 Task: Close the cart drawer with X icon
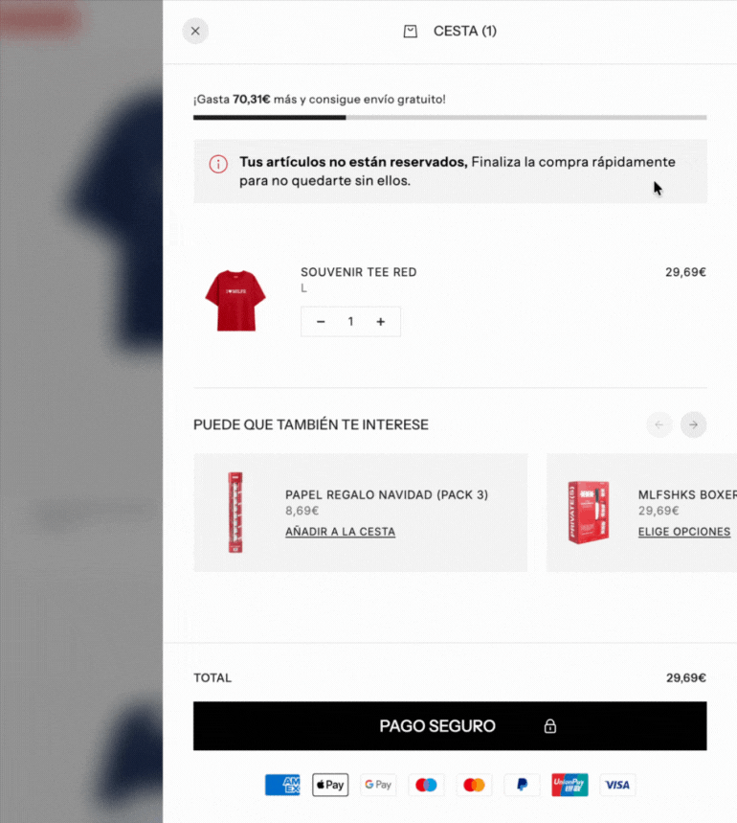click(x=195, y=31)
